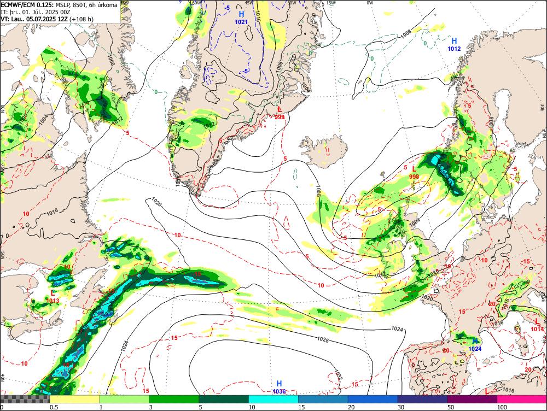Screen dimensions: 547x411
Task: Click the red L marker above 999
Action: coord(280,110)
